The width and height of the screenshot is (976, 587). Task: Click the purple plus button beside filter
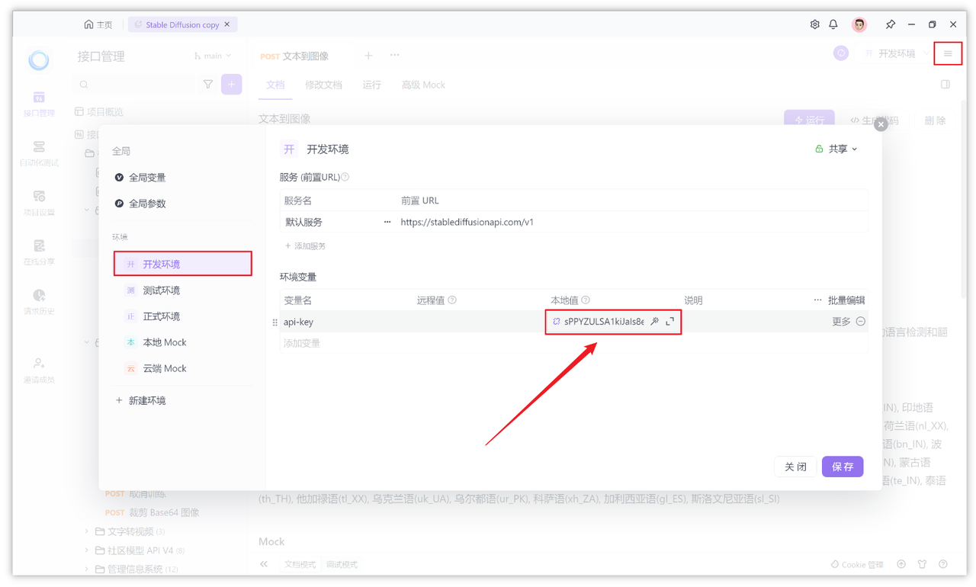pyautogui.click(x=232, y=85)
